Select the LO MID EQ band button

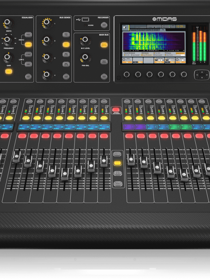[28, 54]
